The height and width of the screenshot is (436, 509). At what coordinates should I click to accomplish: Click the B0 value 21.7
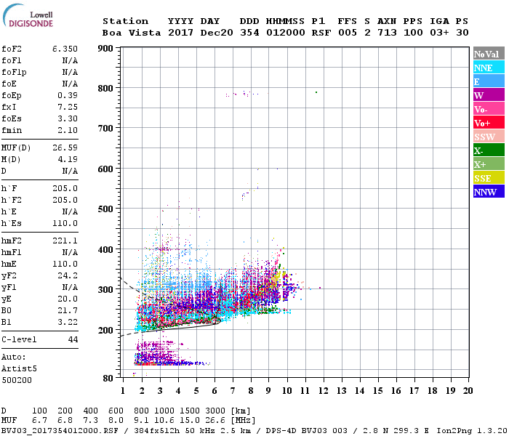point(68,310)
